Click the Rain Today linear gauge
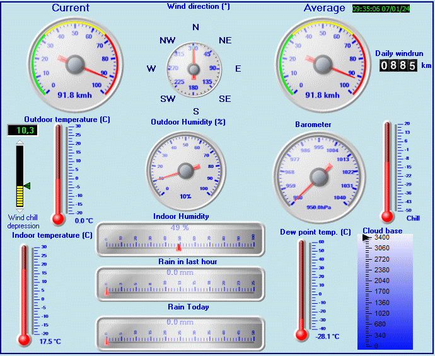435x356 pixels. [x=180, y=333]
